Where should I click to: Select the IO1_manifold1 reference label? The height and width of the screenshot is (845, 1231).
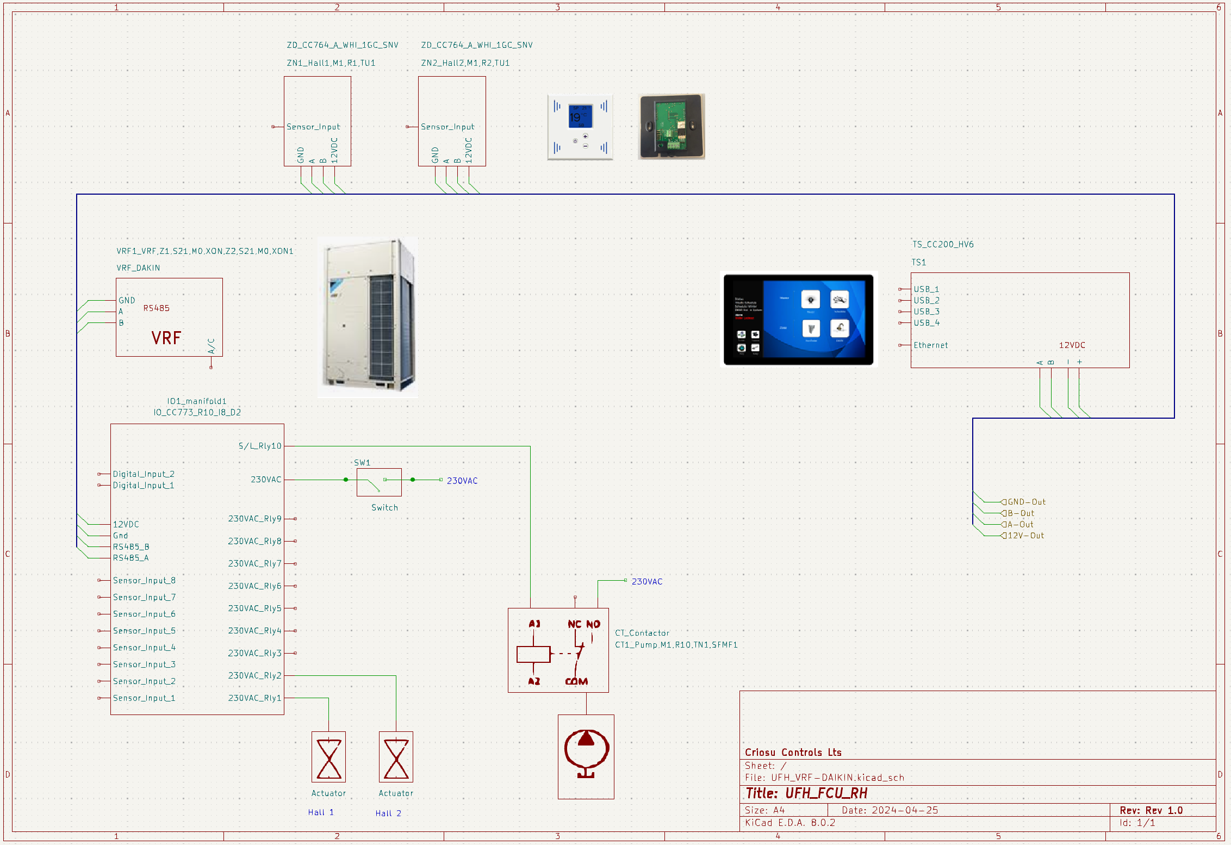pyautogui.click(x=196, y=401)
